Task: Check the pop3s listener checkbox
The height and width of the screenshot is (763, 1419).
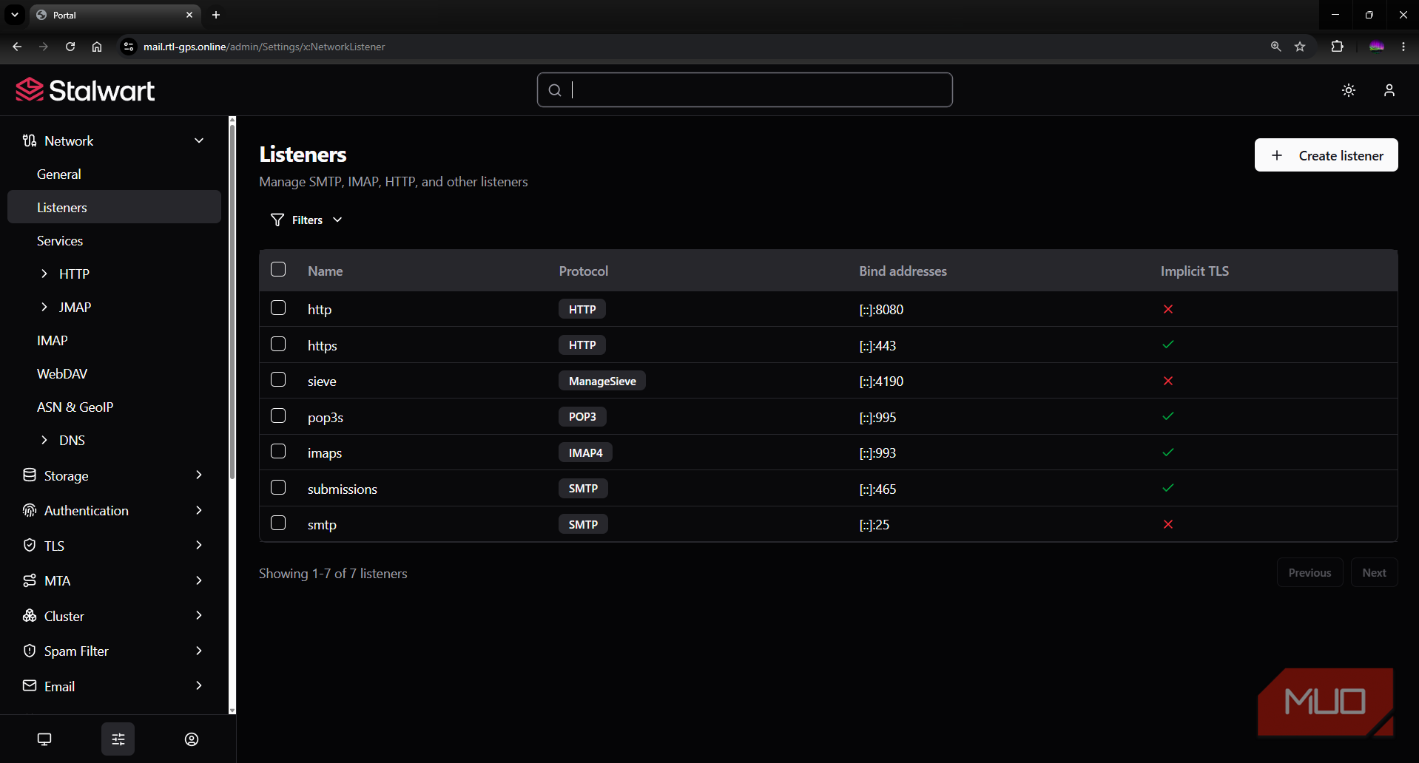Action: tap(278, 416)
